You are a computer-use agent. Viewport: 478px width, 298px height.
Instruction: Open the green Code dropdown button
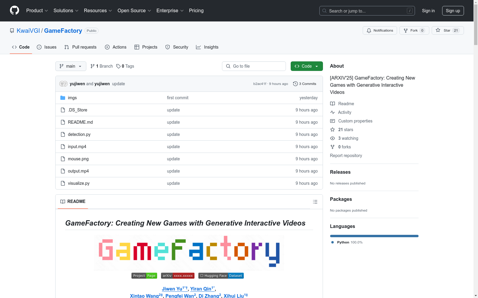click(307, 66)
